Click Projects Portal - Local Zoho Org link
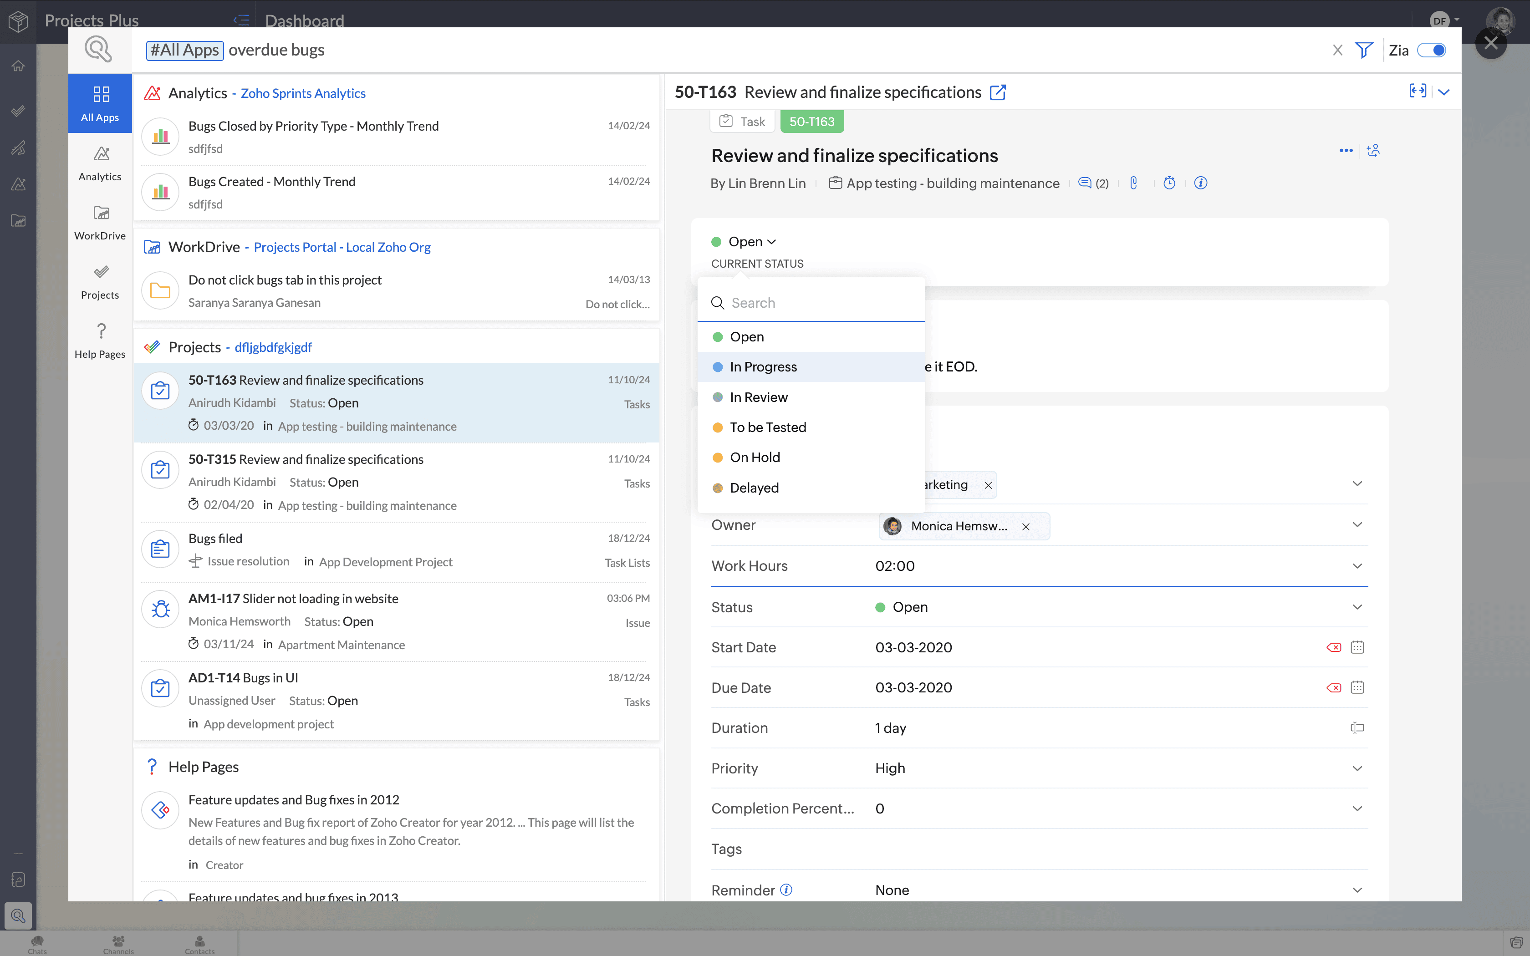1530x956 pixels. pyautogui.click(x=342, y=247)
